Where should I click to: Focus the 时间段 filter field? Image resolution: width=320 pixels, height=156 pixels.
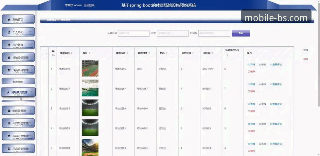pyautogui.click(x=214, y=33)
